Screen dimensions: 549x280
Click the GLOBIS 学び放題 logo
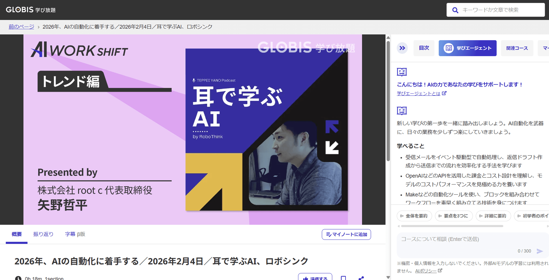click(x=30, y=10)
